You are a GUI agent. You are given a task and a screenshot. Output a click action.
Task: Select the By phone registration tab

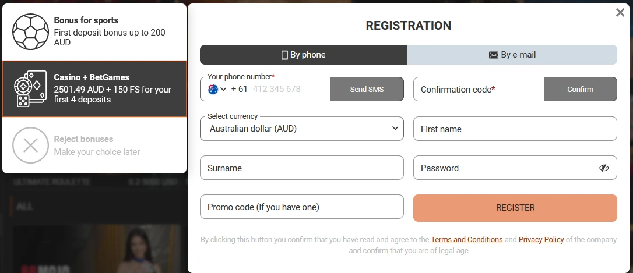(303, 55)
